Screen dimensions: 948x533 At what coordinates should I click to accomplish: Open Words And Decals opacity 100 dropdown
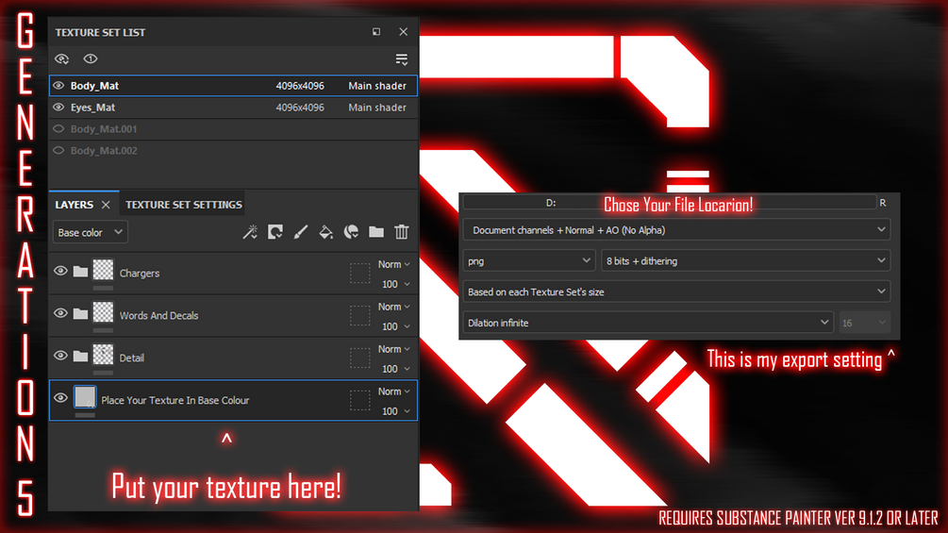coord(396,326)
